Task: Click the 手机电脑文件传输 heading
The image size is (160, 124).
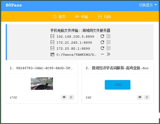Action: [x=64, y=31]
